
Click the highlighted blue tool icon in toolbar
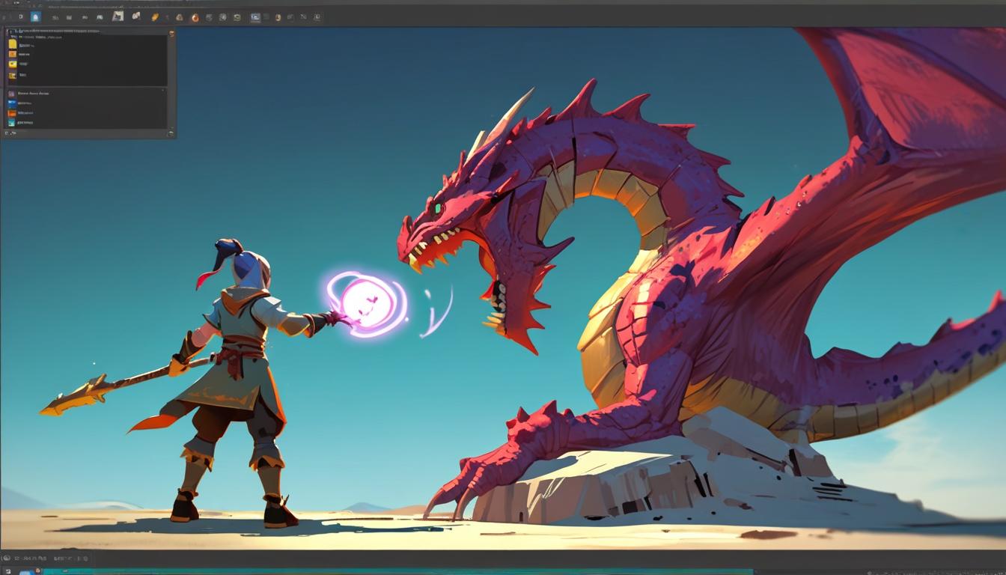(x=35, y=16)
